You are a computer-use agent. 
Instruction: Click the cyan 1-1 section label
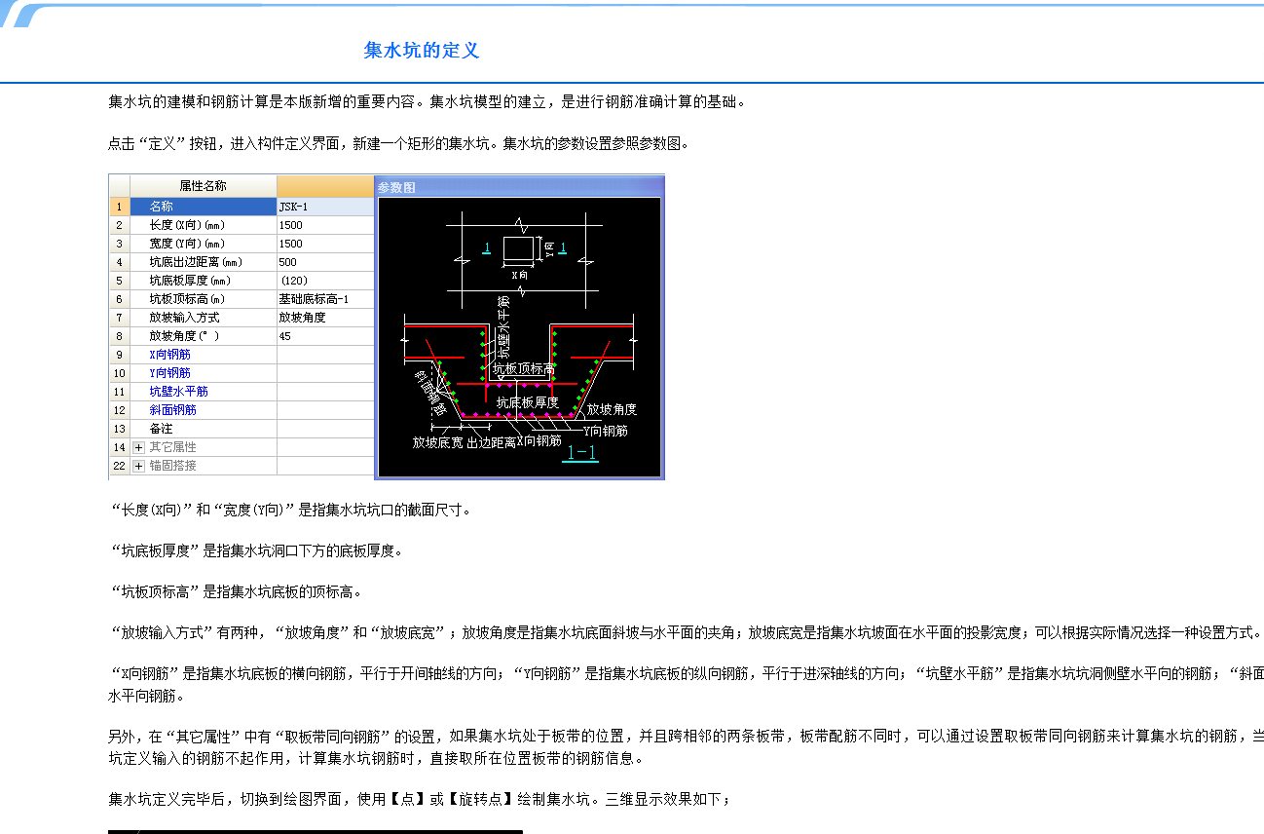tap(581, 453)
